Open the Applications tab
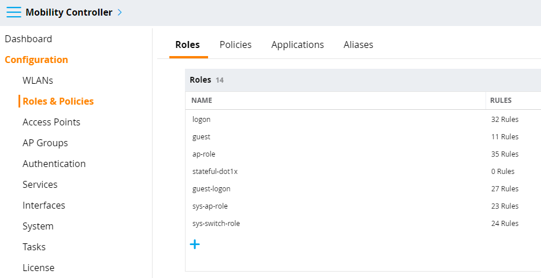The width and height of the screenshot is (541, 278). pos(298,45)
